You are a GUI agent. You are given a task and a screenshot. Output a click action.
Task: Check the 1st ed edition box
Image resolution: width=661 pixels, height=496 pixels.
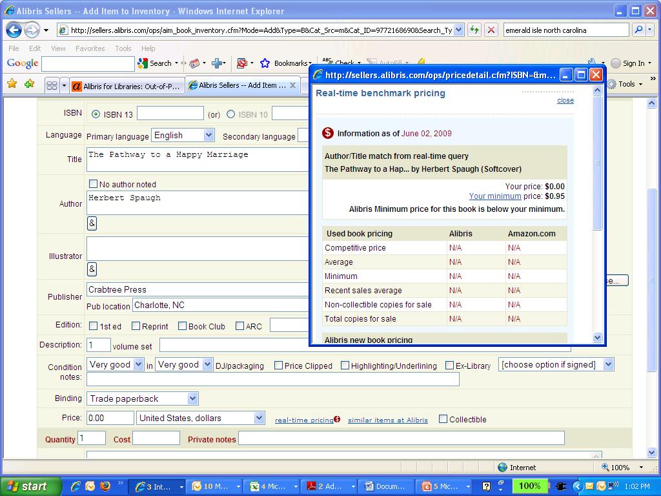[x=93, y=326]
